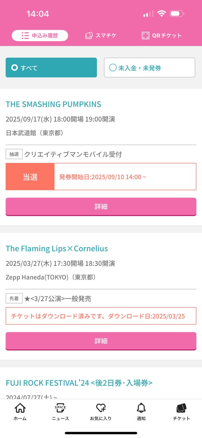Screen dimensions: 202x438
Task: Tap the SPICE ニュース news icon
Action: click(x=61, y=408)
